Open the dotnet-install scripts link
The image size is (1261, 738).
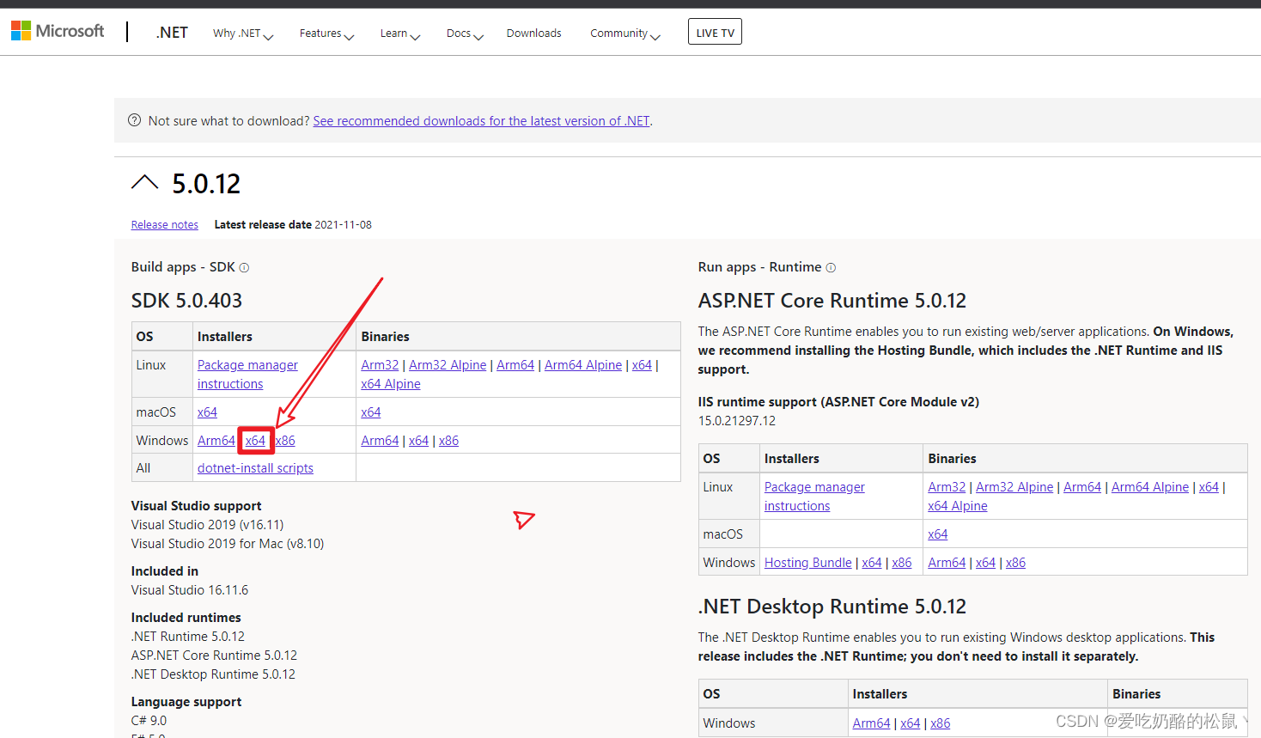pos(255,468)
